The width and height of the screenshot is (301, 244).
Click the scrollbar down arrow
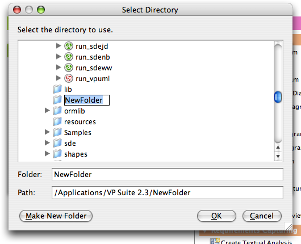pyautogui.click(x=278, y=156)
